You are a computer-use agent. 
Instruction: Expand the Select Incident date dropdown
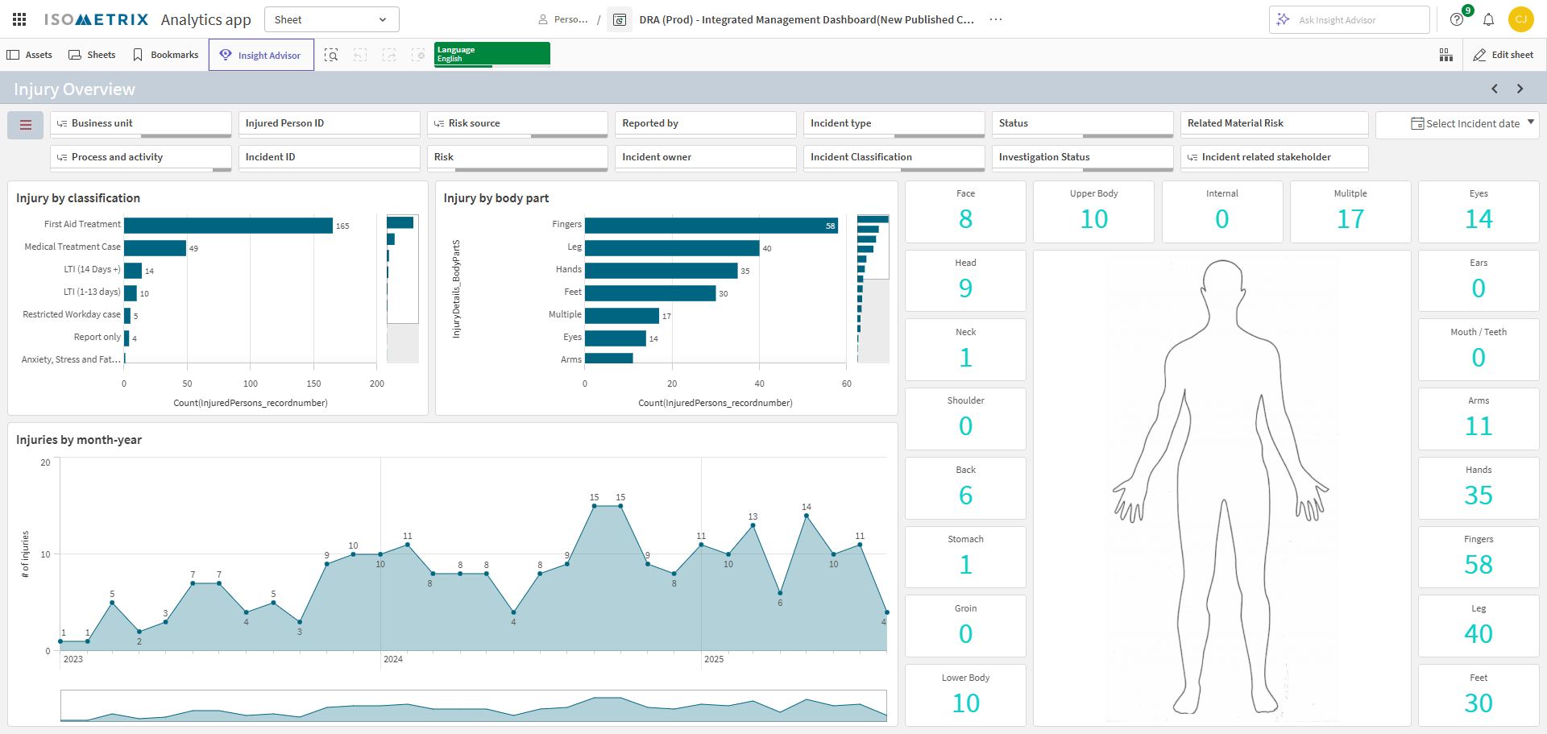(x=1471, y=123)
